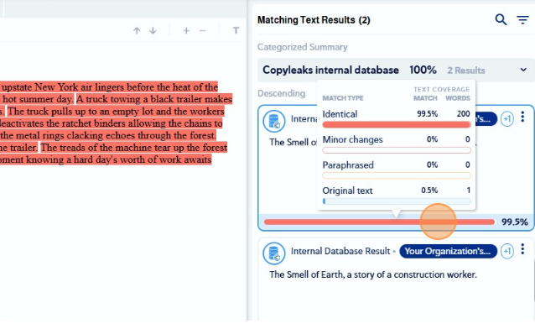Click the Minor changes coverage bar
The width and height of the screenshot is (535, 334).
(397, 150)
